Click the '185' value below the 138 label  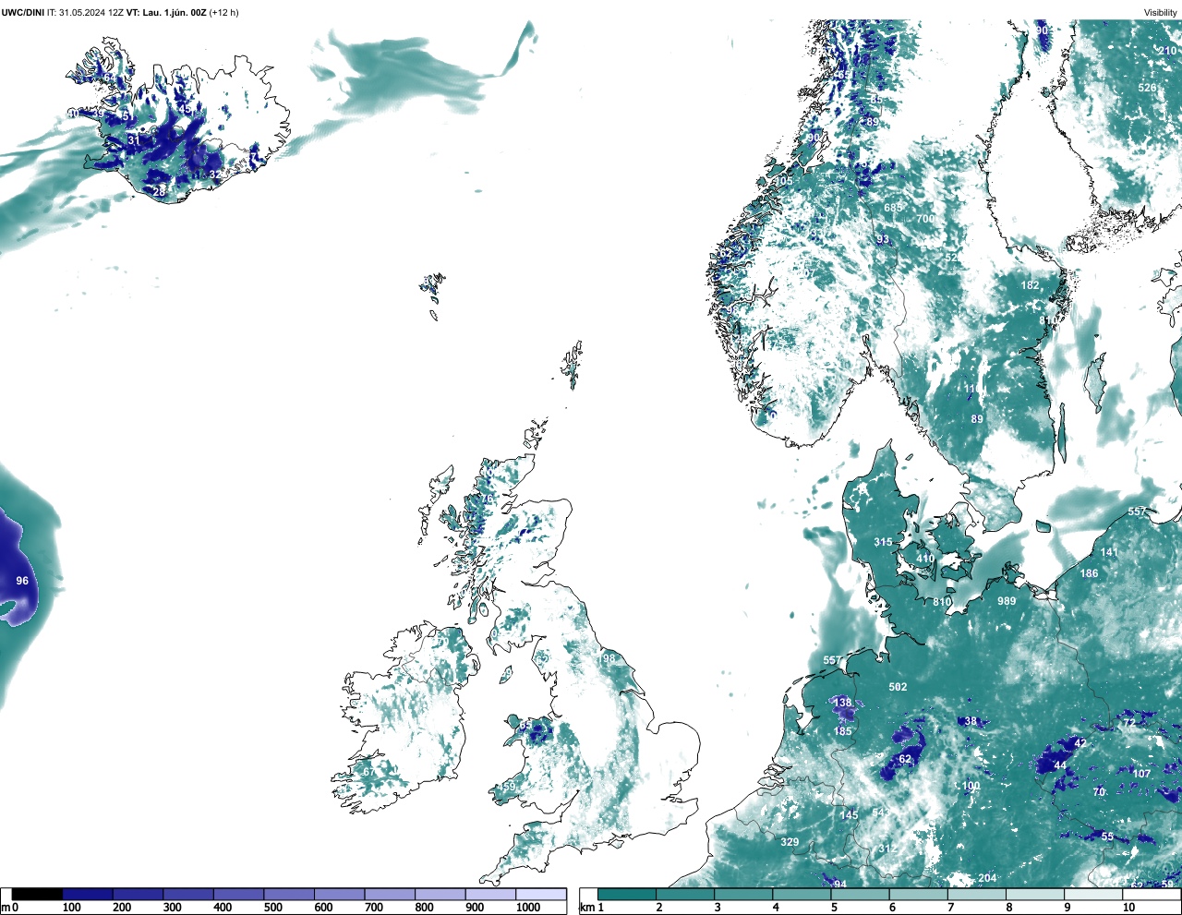coord(843,731)
